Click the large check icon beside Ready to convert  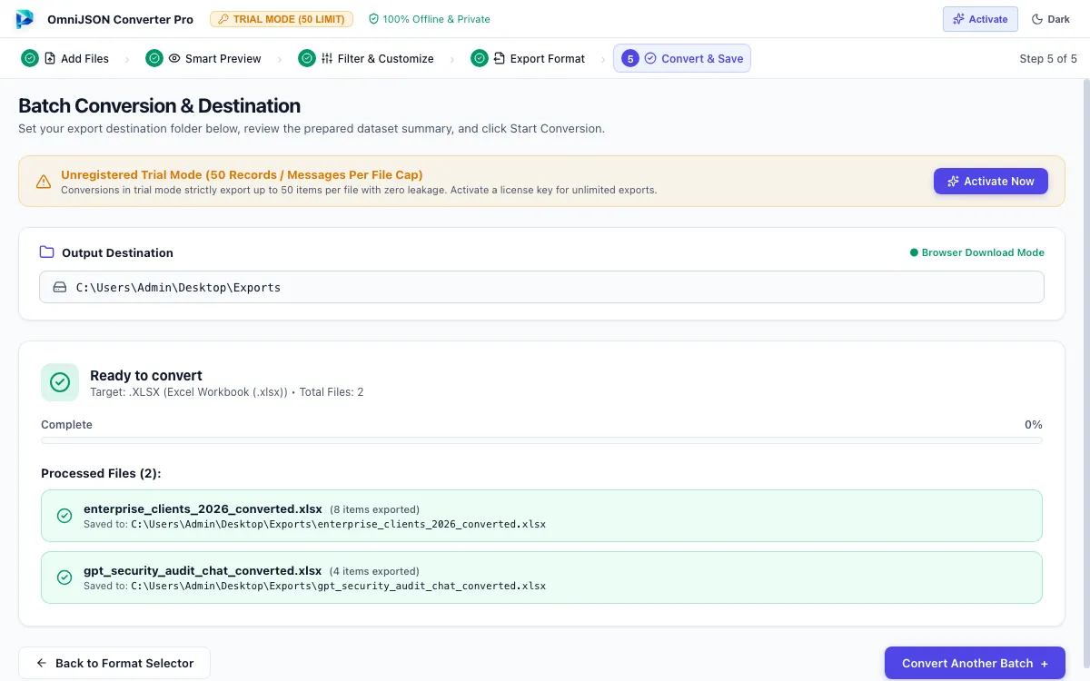pyautogui.click(x=60, y=382)
